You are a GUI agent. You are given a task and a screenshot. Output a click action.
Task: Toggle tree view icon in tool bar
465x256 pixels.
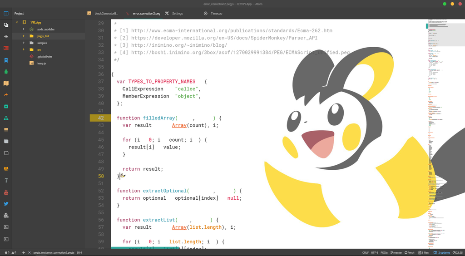pos(6,13)
